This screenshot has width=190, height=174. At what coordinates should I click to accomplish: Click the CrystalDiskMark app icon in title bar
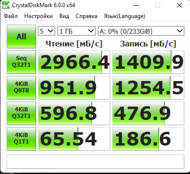point(6,5)
